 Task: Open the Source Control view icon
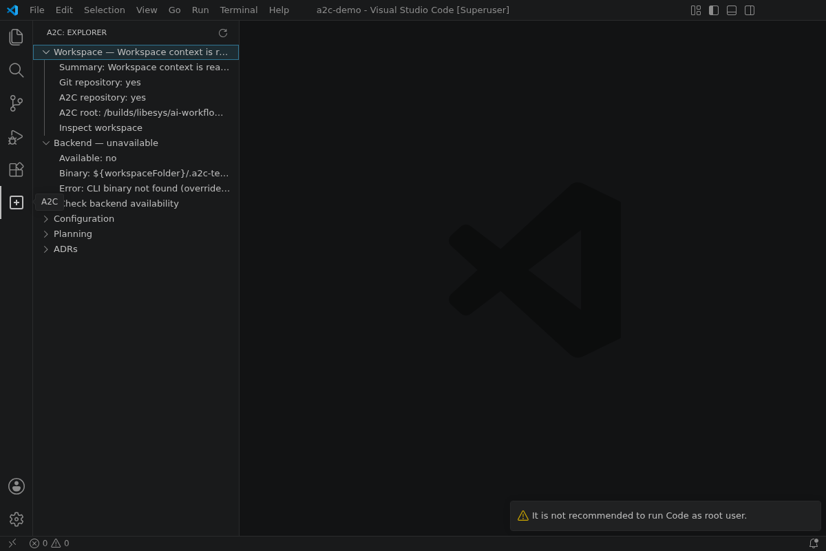(x=17, y=103)
